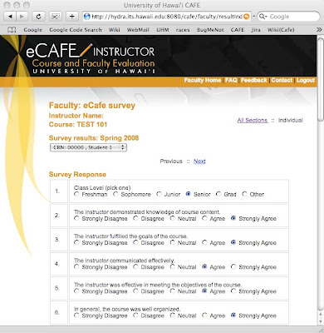This screenshot has height=333, width=324.
Task: Choose Neutral for question 2
Action: 173,218
